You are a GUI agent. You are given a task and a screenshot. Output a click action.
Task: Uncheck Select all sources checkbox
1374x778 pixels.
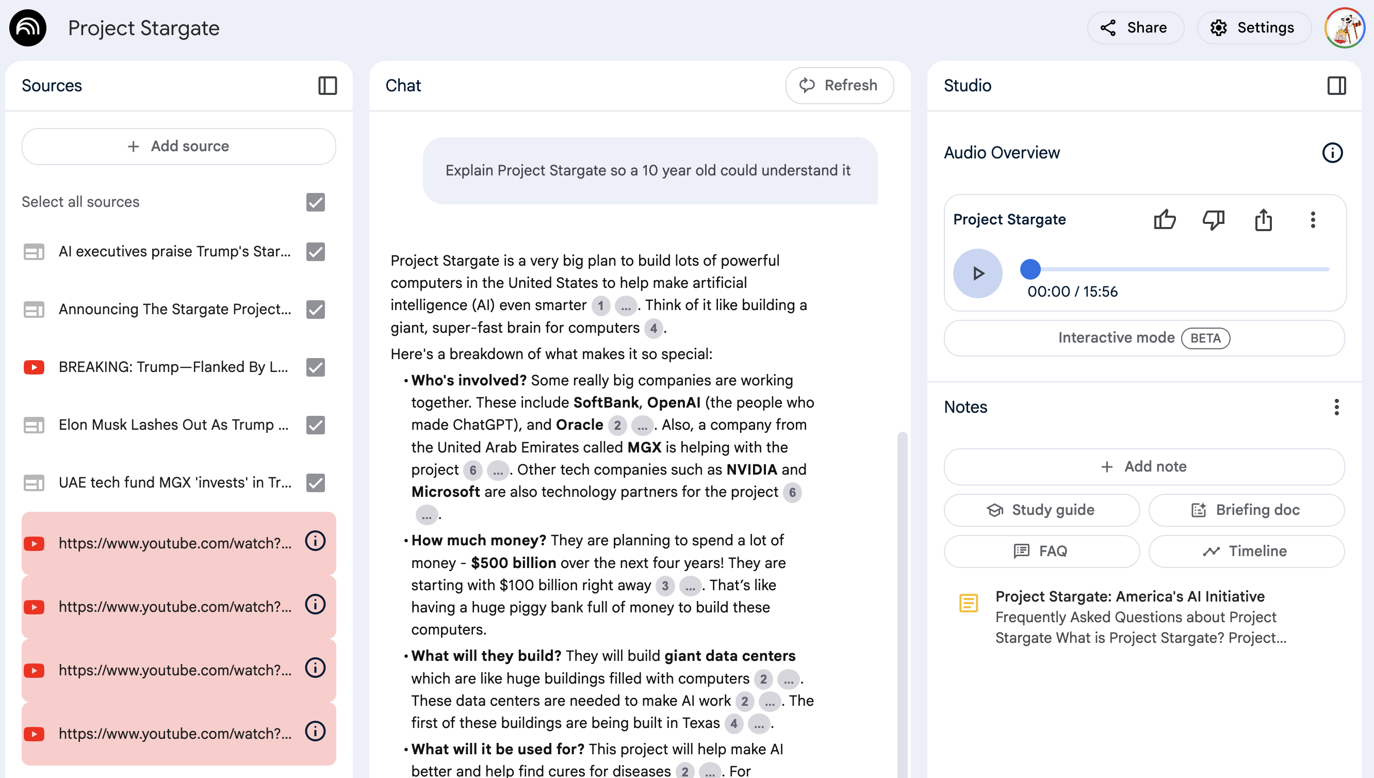(316, 202)
